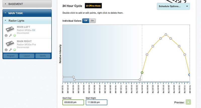Image resolution: width=201 pixels, height=108 pixels.
Task: Set Individual Colors to Off
Action: tap(86, 21)
